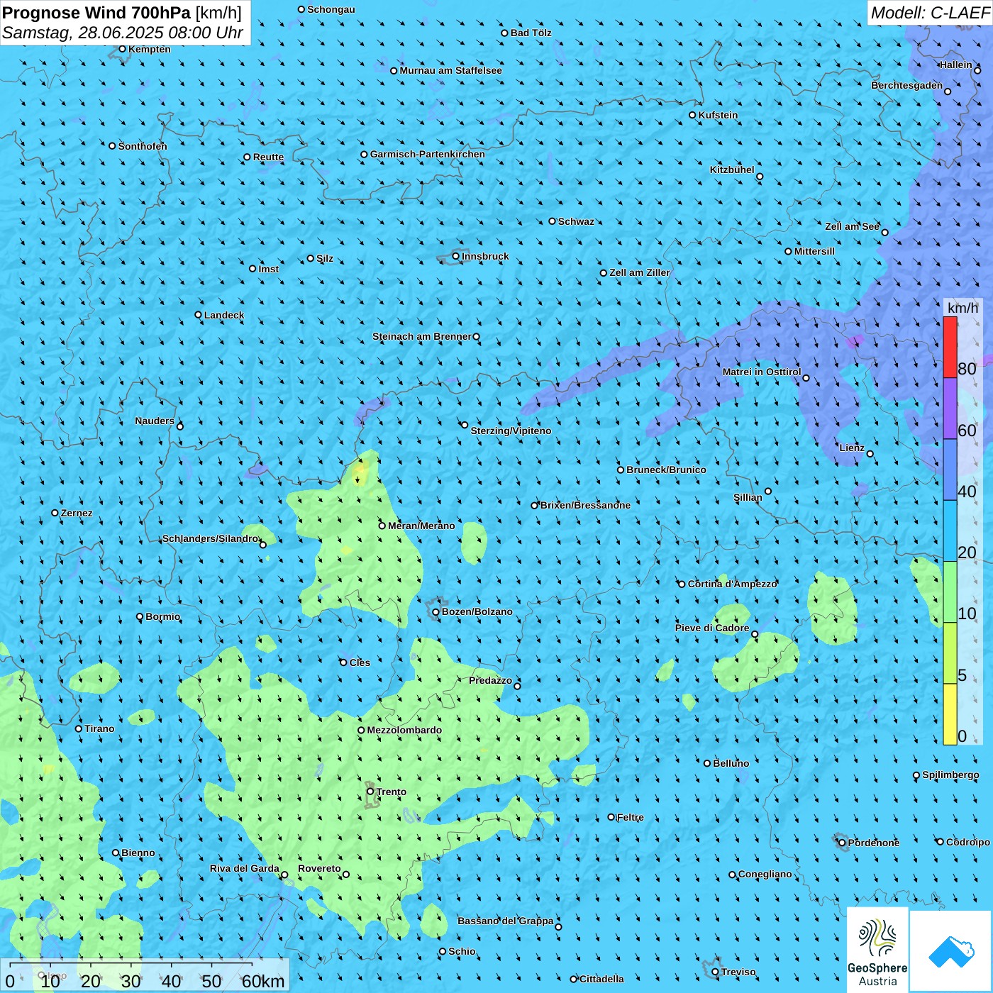Click the Hallein location dot

[x=977, y=70]
